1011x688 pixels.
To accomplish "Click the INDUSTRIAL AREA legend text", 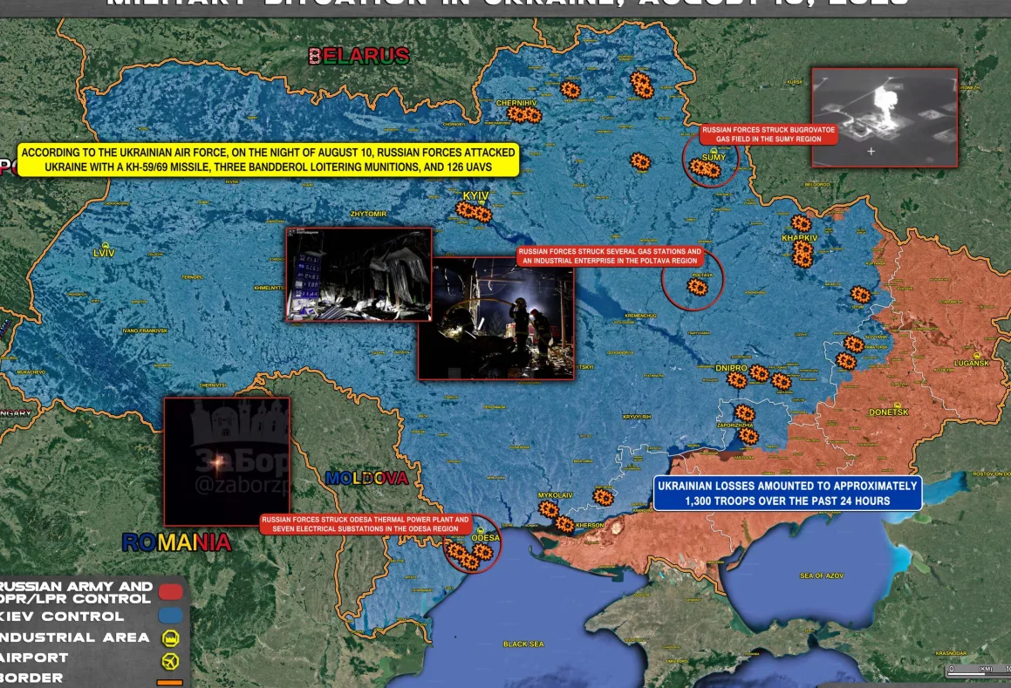I will pos(74,637).
